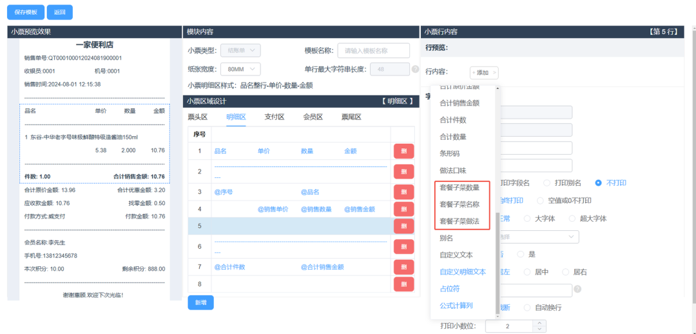
Task: Click the @销售单价 cell in row 4
Action: click(273, 209)
